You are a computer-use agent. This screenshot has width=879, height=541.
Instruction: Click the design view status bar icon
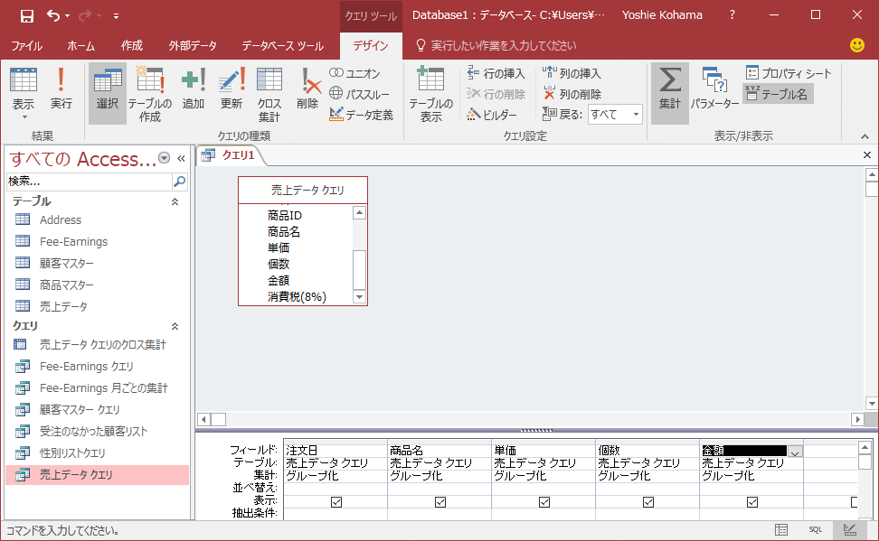tap(850, 530)
